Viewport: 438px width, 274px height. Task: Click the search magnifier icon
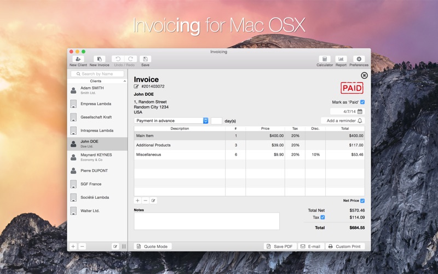78,74
